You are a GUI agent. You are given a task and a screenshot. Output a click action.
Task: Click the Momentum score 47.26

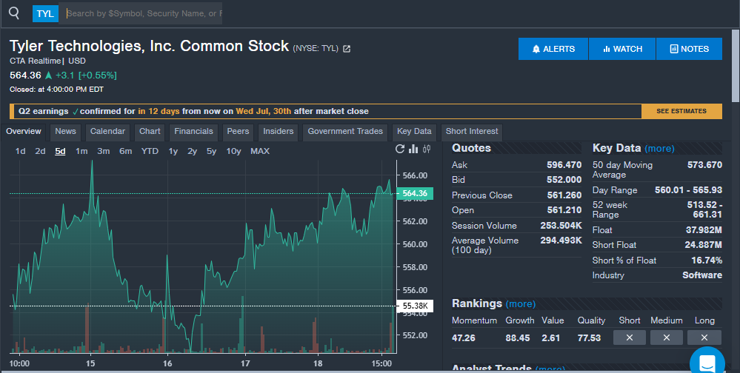pyautogui.click(x=464, y=338)
